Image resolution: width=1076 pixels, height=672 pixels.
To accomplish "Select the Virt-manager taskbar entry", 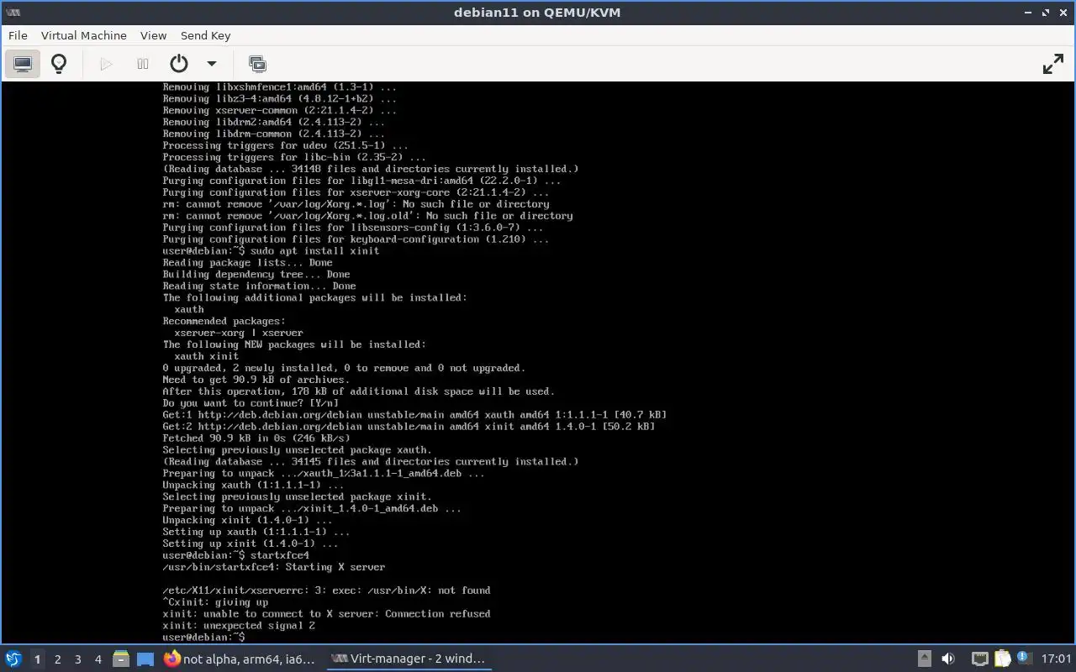I will pos(408,659).
